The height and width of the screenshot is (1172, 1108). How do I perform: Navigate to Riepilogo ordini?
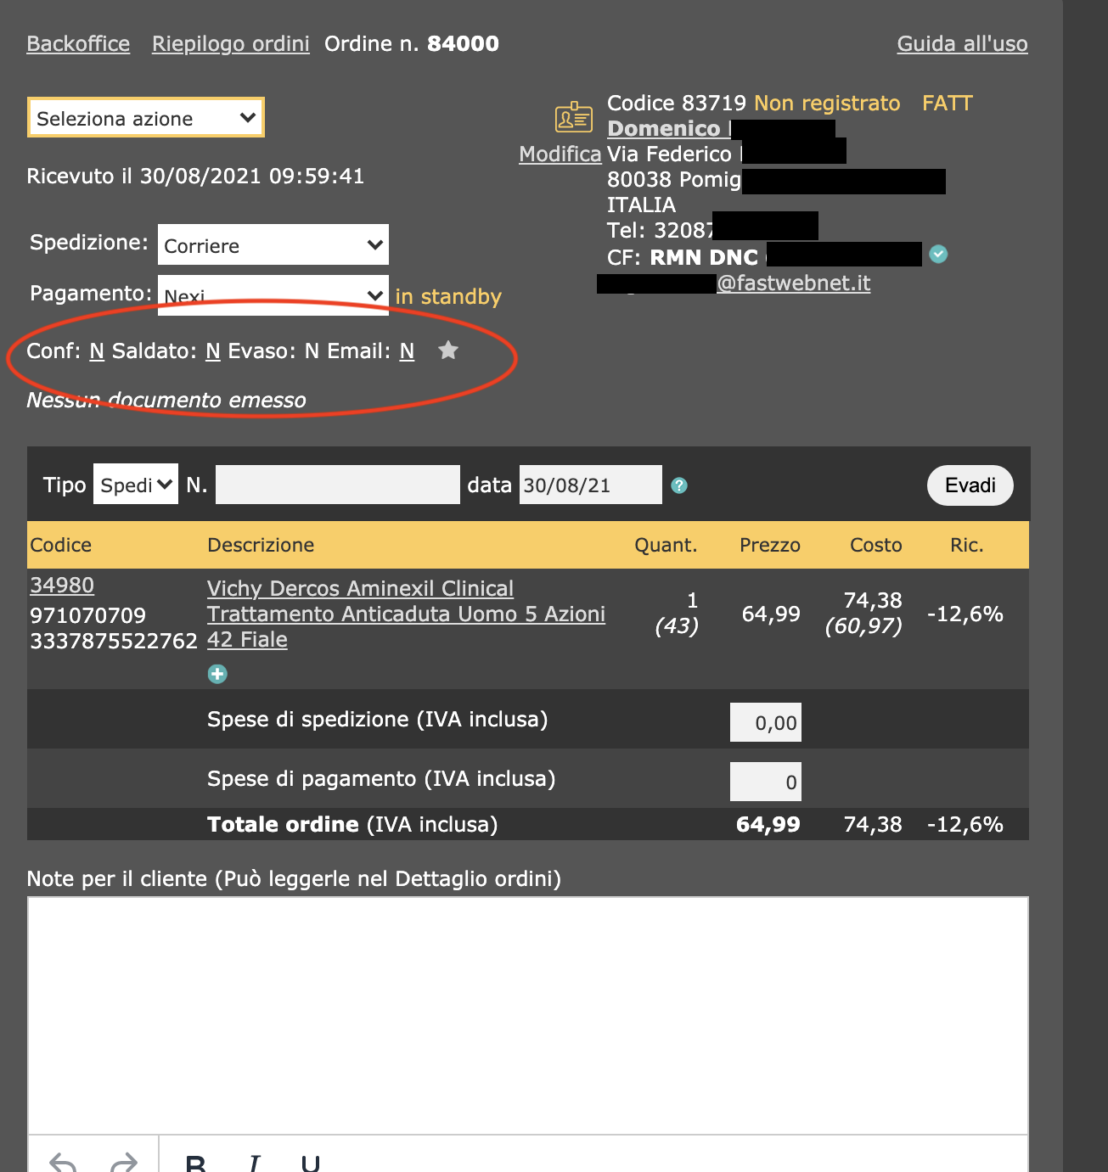[x=230, y=44]
